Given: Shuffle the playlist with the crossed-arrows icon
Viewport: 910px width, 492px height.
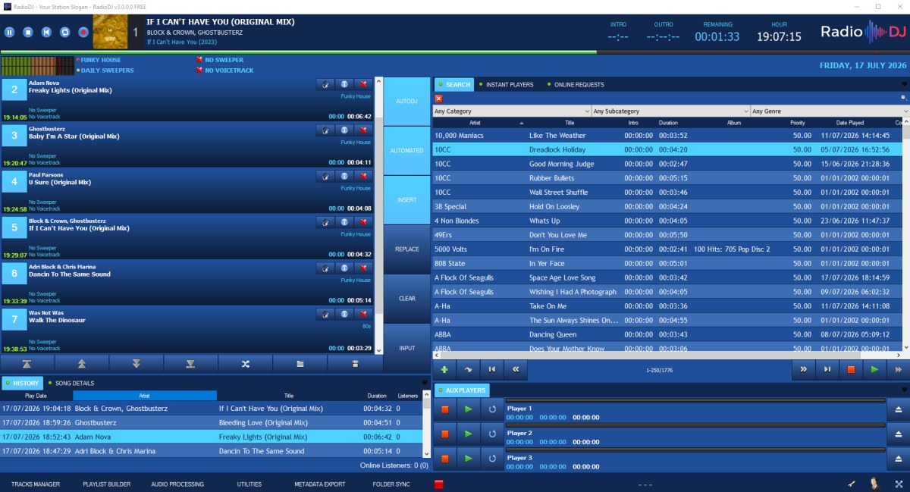Looking at the screenshot, I should (245, 364).
